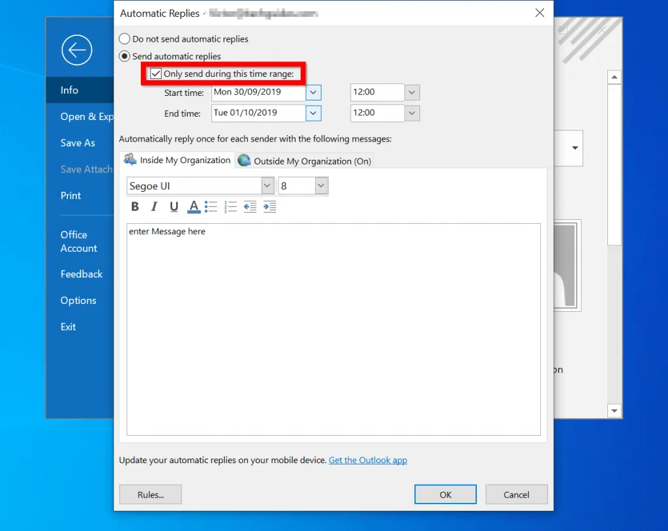The width and height of the screenshot is (668, 531).
Task: Uncheck 'Only send during this time range'
Action: click(x=156, y=74)
